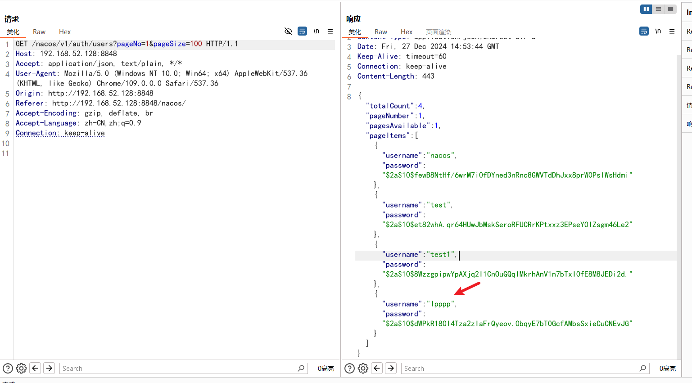Click "username":"lpppp" line
Screen dimensions: 692x383
[x=420, y=304]
